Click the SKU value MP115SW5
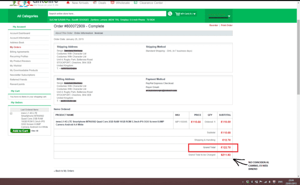The height and width of the screenshot is (185, 300). coord(181,121)
